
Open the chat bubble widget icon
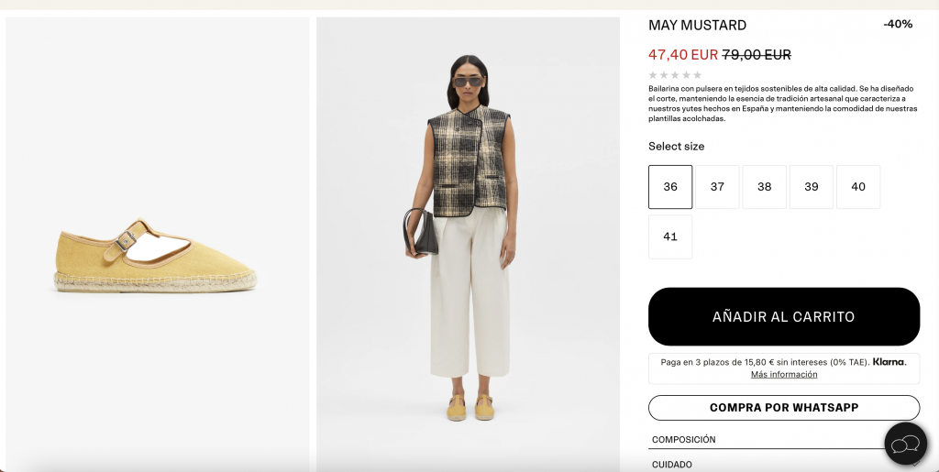tap(905, 444)
